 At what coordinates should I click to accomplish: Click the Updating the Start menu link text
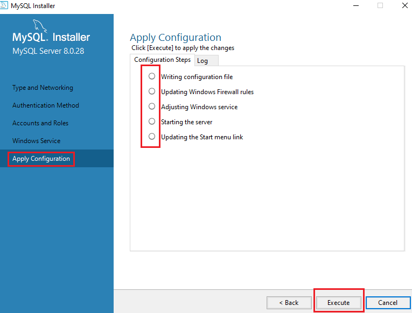(x=202, y=137)
